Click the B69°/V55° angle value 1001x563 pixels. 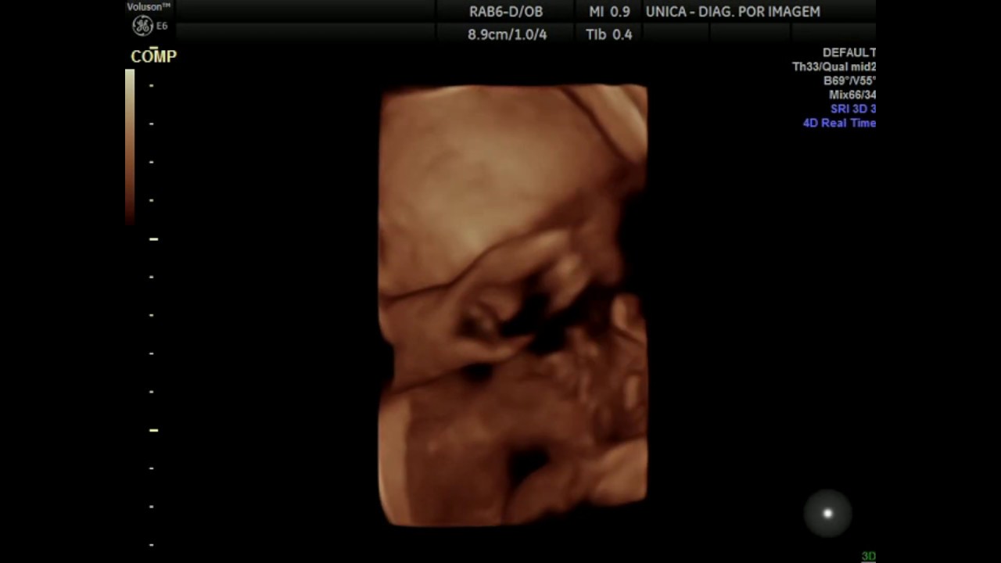[850, 81]
